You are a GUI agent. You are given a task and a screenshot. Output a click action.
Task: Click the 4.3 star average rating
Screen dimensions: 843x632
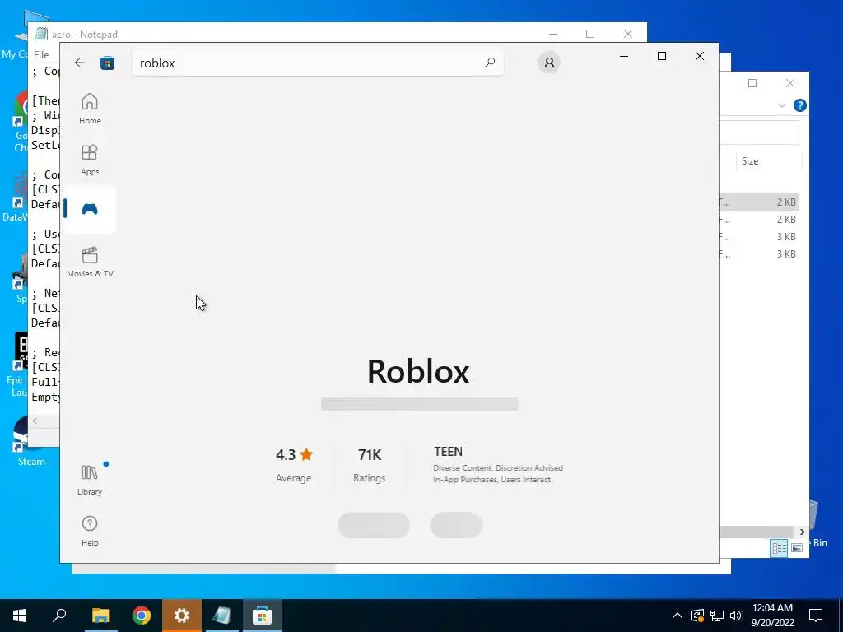point(294,465)
